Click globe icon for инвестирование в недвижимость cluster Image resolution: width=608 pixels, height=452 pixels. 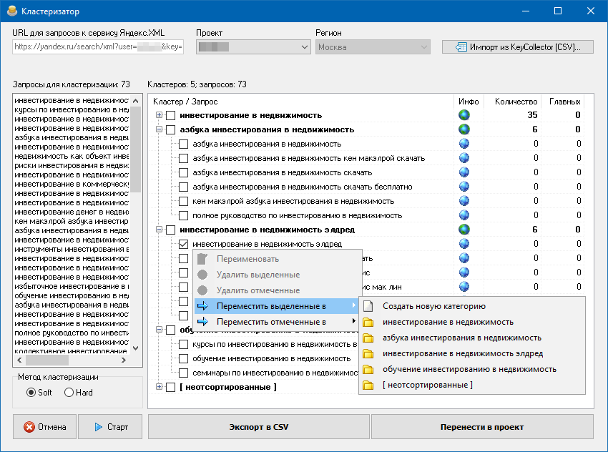pos(464,115)
